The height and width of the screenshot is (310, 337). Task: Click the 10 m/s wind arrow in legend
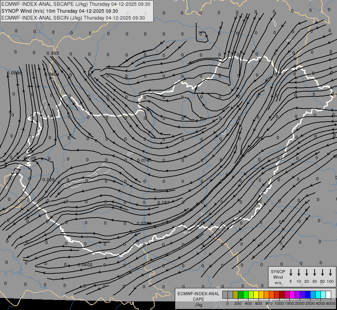tap(298, 272)
